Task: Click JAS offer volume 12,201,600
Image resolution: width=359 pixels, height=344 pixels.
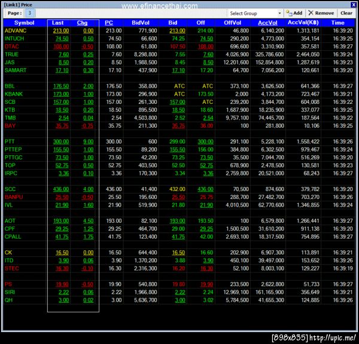Action: pos(236,62)
